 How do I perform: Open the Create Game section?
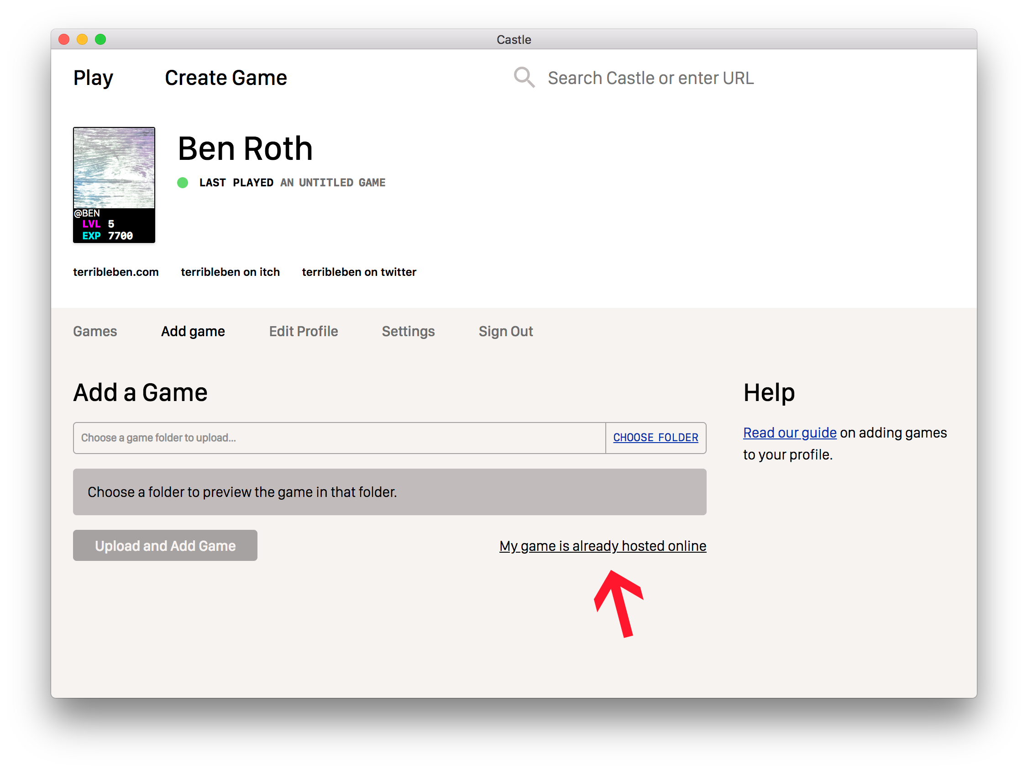(226, 78)
